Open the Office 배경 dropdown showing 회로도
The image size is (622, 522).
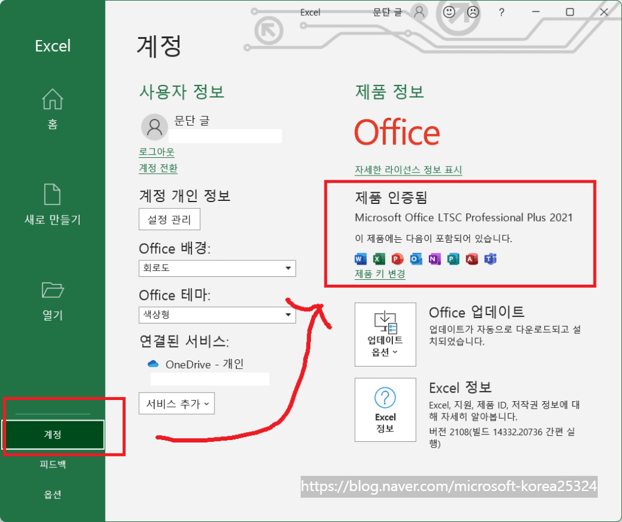click(217, 268)
